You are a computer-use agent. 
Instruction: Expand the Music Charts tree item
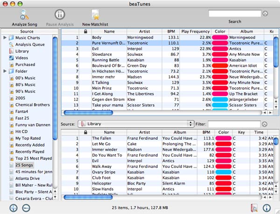click(5, 37)
